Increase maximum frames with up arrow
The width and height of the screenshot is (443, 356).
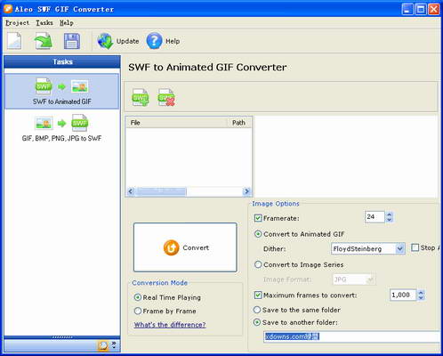click(421, 292)
